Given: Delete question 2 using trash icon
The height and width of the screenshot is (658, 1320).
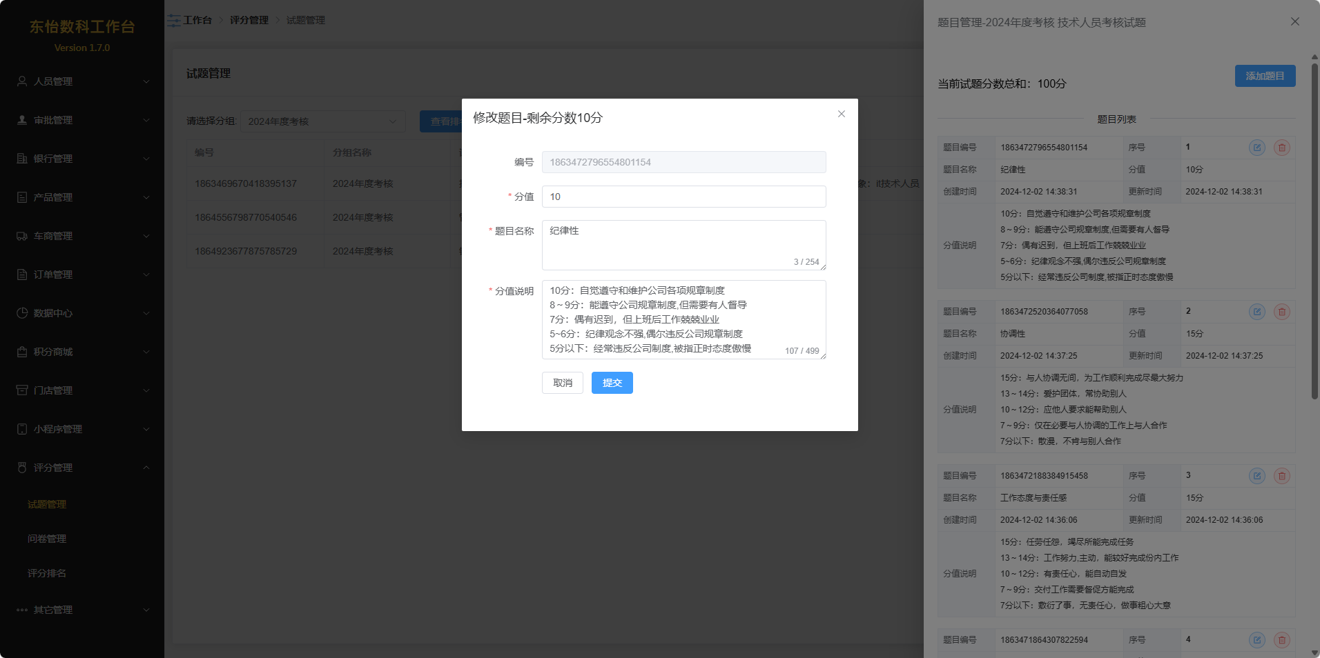Looking at the screenshot, I should tap(1281, 312).
